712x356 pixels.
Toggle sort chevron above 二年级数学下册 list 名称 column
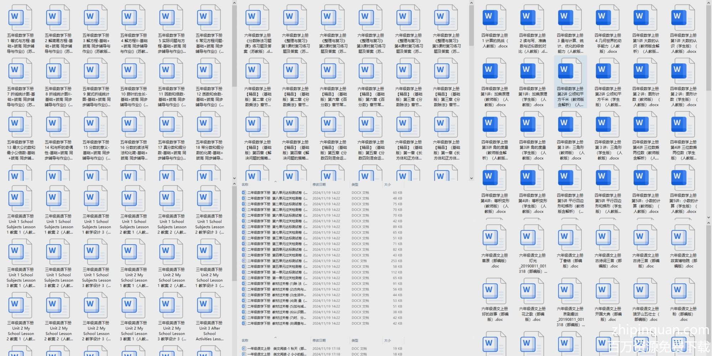click(275, 182)
